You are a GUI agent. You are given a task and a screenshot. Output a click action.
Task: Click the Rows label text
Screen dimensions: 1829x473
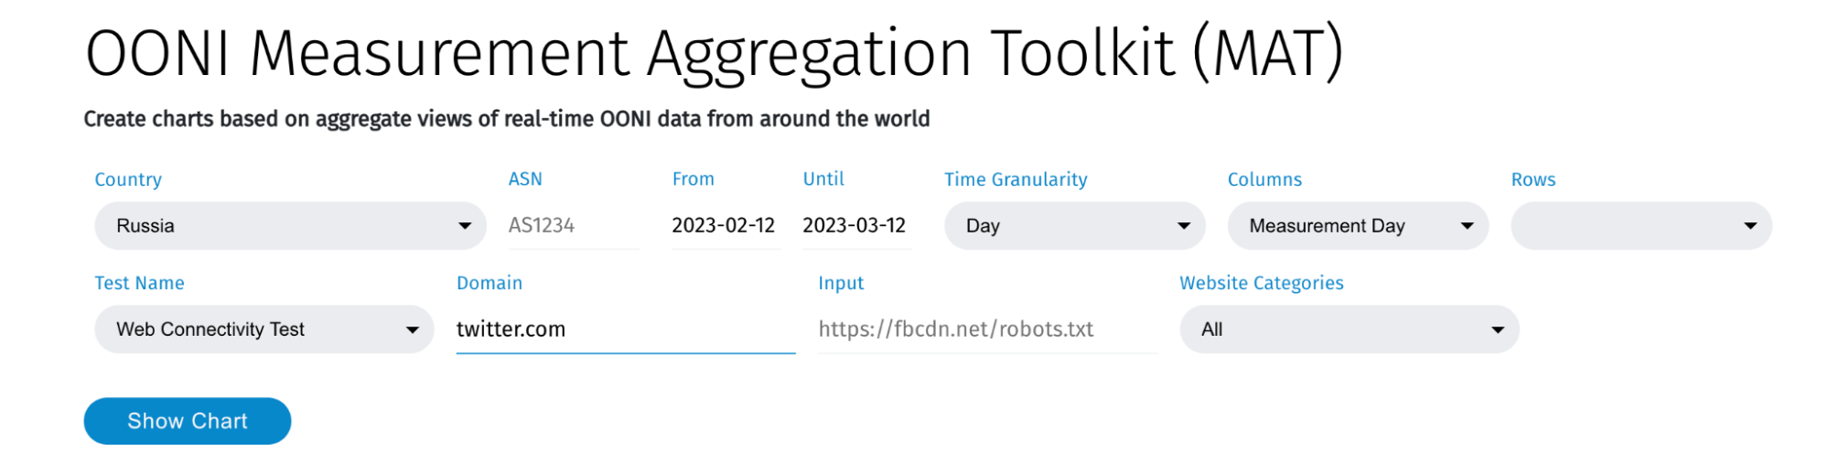[x=1533, y=179]
